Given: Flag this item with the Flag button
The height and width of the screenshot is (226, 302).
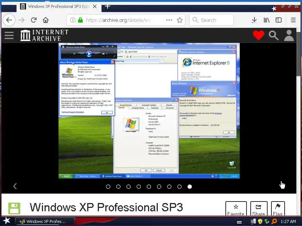Looking at the screenshot, I should tap(278, 209).
